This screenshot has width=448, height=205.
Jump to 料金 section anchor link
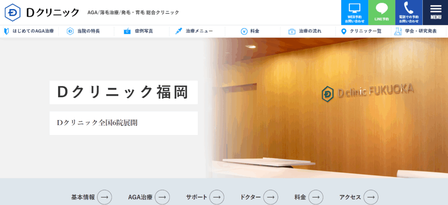pos(301,197)
